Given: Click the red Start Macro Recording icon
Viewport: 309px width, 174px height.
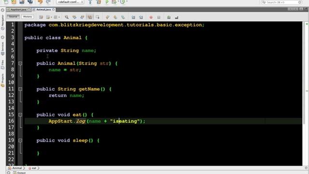Looking at the screenshot, I should (151, 17).
